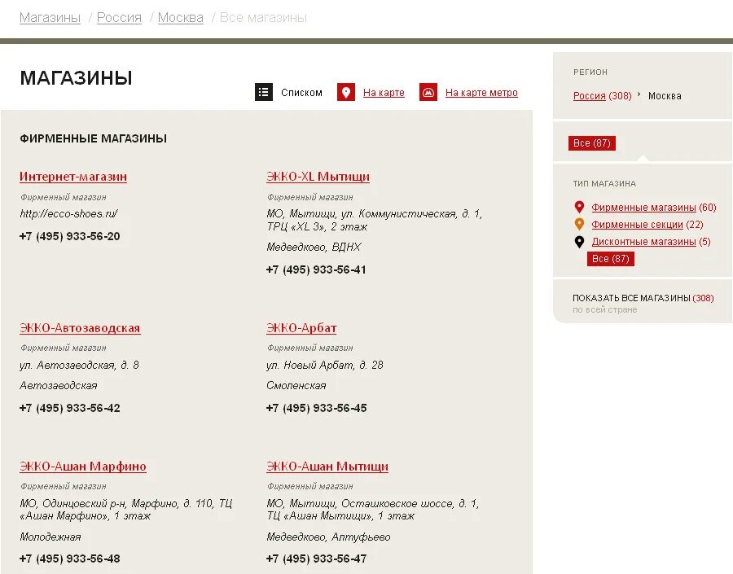Click the Все магазины breadcrumb text

click(263, 18)
